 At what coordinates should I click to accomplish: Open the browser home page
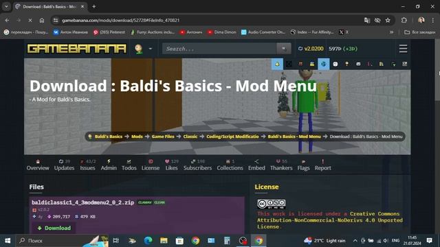[42, 20]
